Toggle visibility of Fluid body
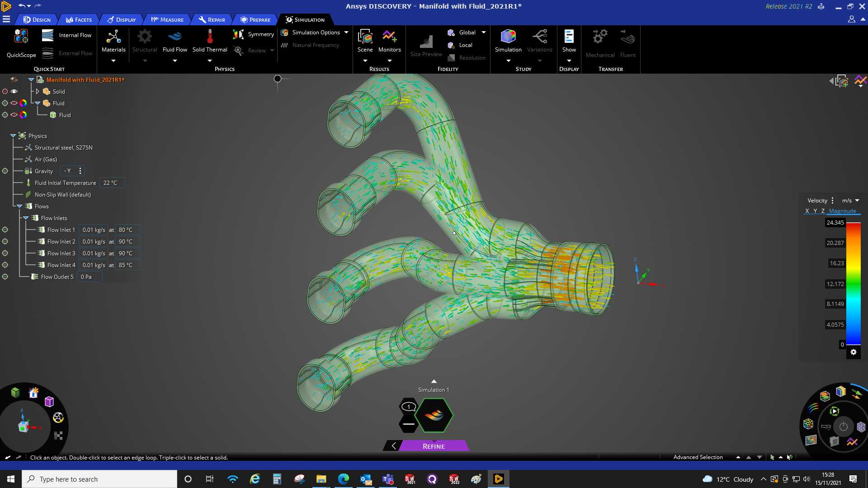Viewport: 868px width, 488px height. [14, 115]
